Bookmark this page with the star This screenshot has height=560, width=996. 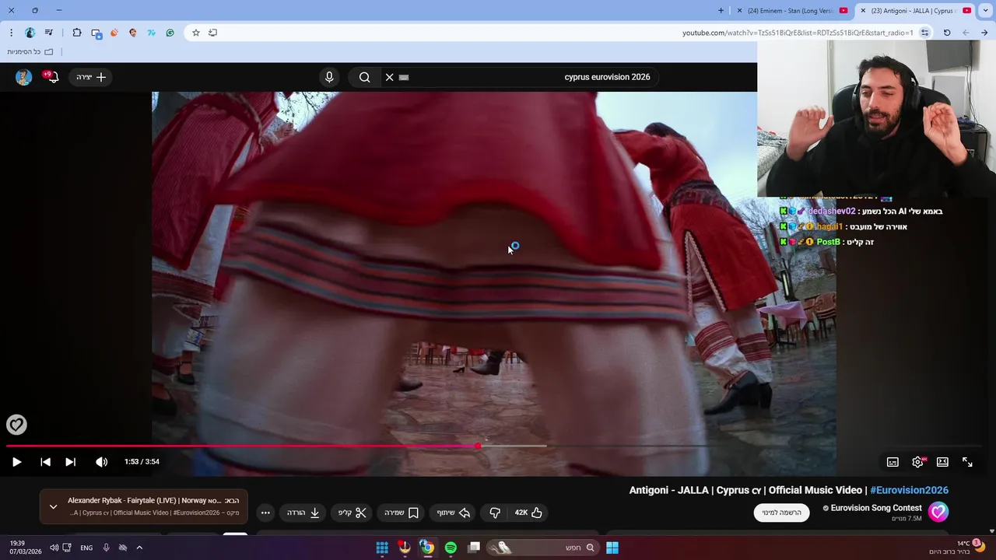(x=196, y=33)
